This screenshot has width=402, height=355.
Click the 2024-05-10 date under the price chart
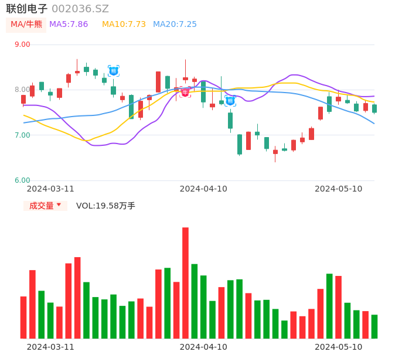pyautogui.click(x=339, y=189)
